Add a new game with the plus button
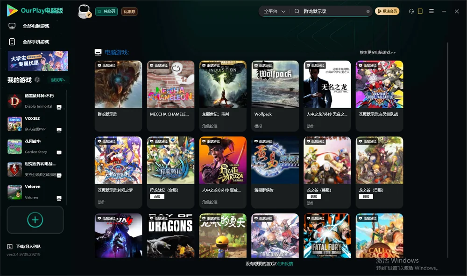The width and height of the screenshot is (467, 276). tap(35, 220)
